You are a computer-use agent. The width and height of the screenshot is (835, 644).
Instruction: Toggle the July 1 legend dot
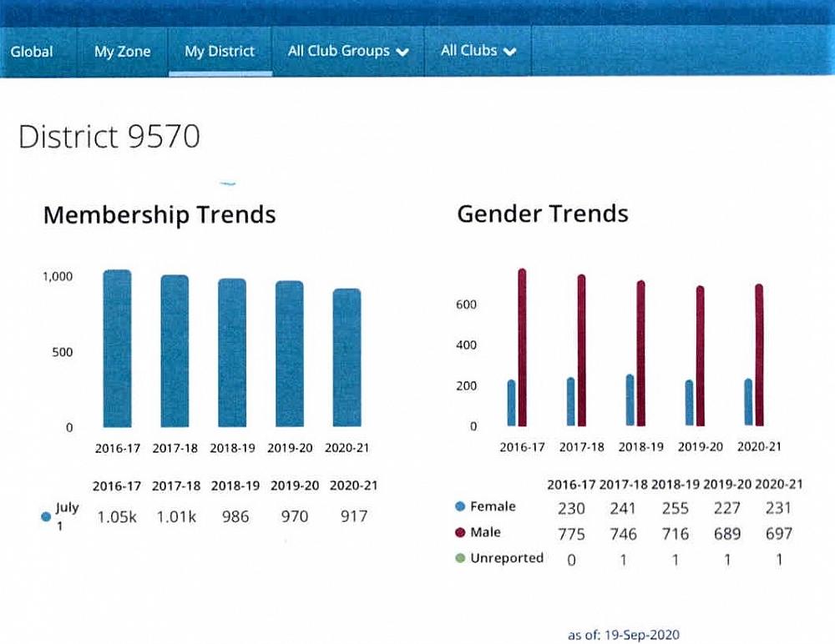click(47, 517)
